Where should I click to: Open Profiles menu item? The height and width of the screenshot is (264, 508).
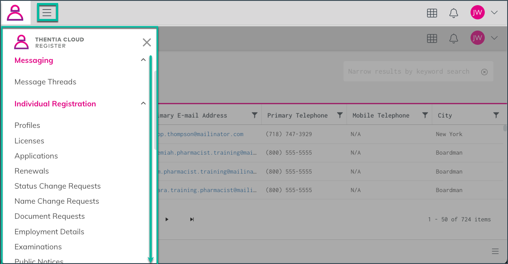[27, 125]
